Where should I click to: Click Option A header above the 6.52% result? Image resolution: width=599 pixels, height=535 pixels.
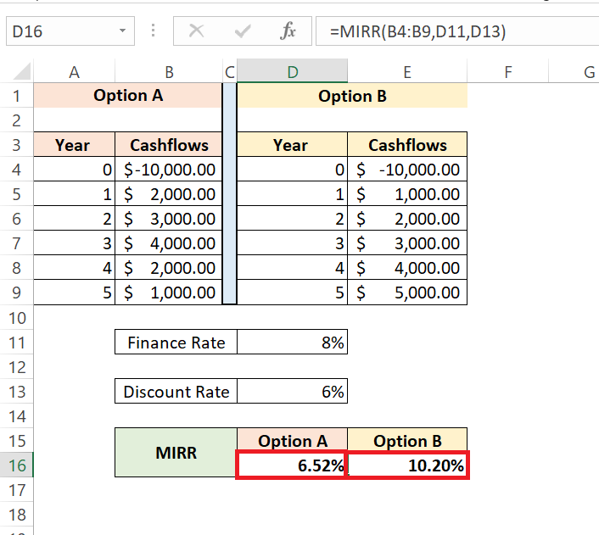coord(292,440)
